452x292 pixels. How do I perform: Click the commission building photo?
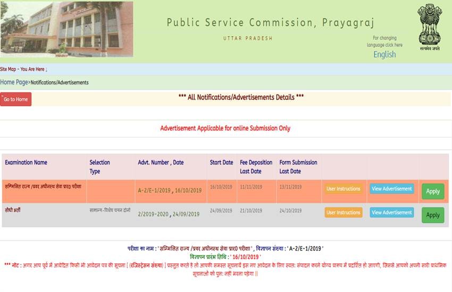click(x=66, y=29)
